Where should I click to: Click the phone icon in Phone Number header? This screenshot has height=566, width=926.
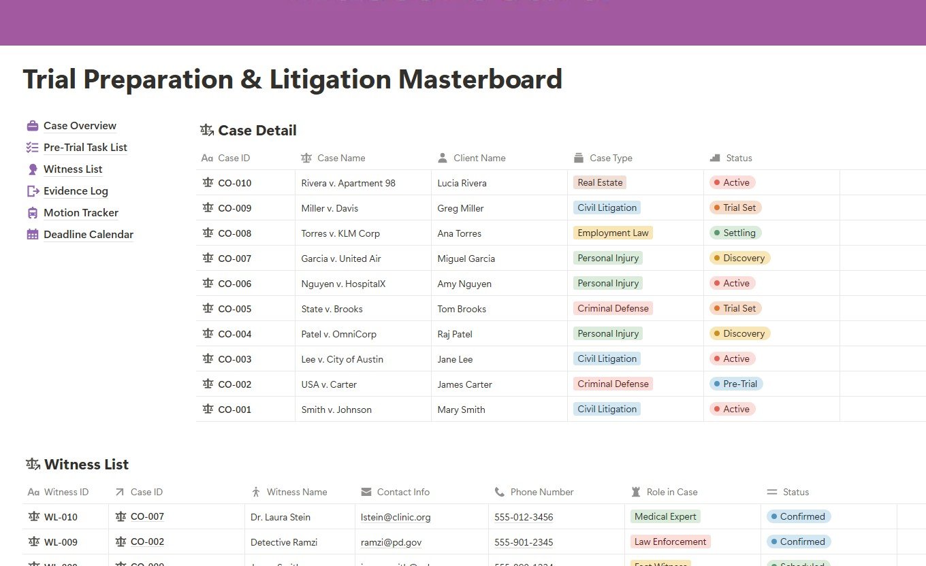coord(500,492)
